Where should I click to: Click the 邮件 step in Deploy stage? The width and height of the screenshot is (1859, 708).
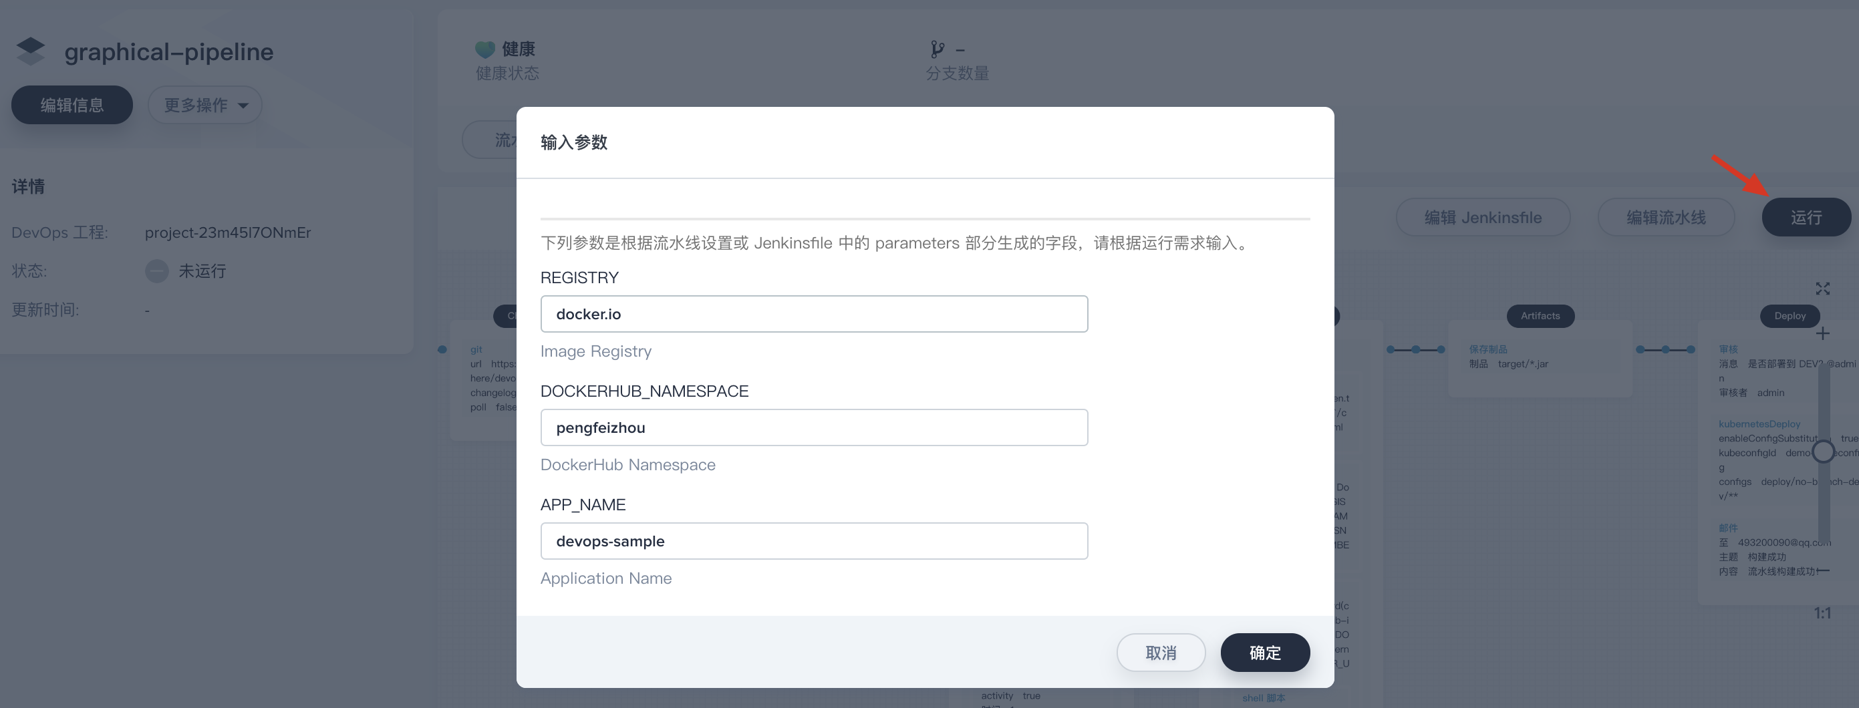click(1727, 528)
